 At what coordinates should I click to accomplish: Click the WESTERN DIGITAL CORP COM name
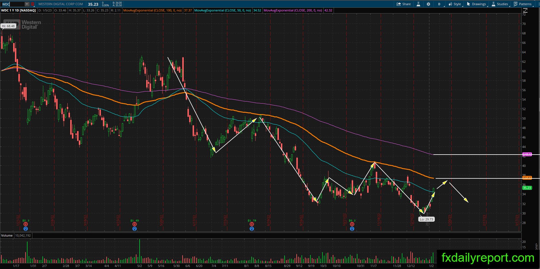pyautogui.click(x=60, y=4)
